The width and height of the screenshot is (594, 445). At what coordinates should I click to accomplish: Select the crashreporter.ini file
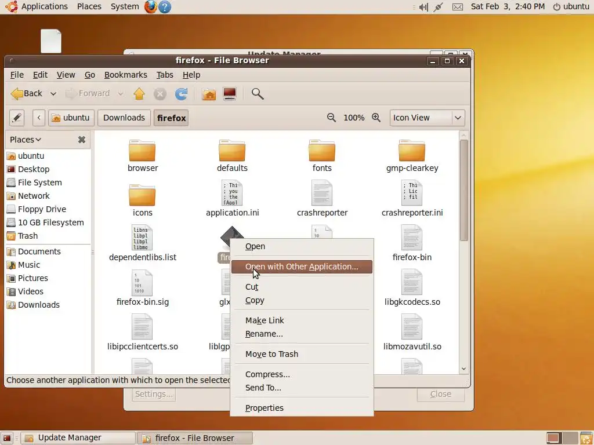(x=412, y=199)
